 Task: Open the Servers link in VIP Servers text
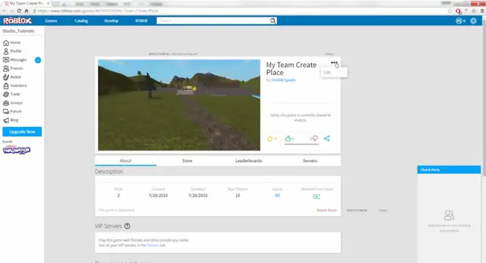point(153,245)
